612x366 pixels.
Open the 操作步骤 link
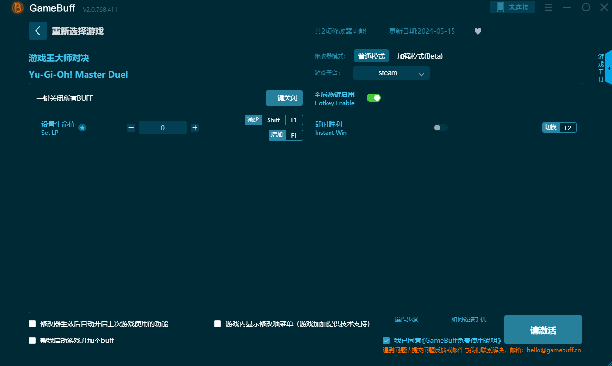pos(406,319)
